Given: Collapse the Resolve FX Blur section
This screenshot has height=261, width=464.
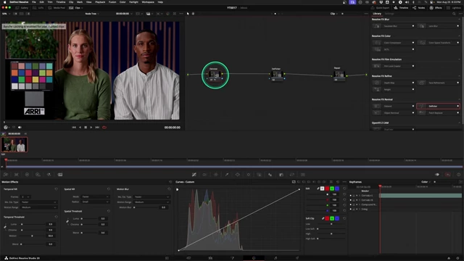Looking at the screenshot, I should point(459,20).
